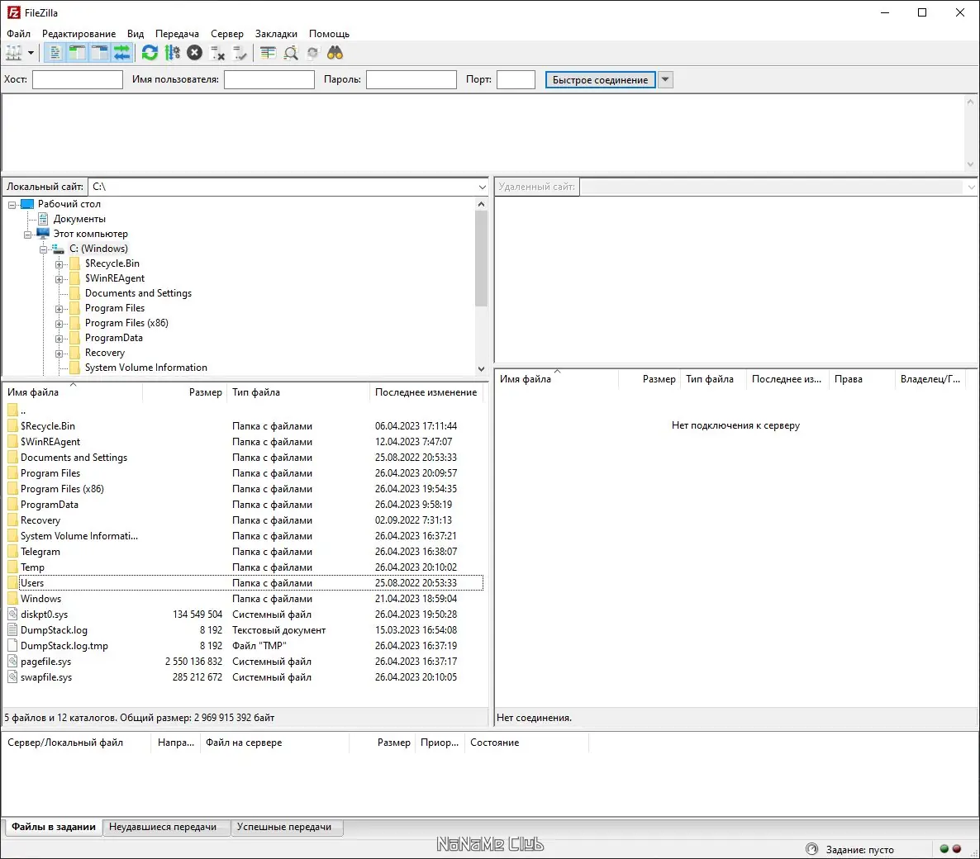Viewport: 980px width, 859px height.
Task: Select the Users folder in file list
Action: pos(244,583)
